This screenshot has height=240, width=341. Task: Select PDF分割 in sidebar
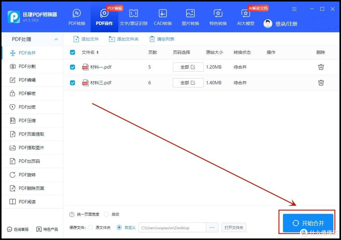pos(32,66)
